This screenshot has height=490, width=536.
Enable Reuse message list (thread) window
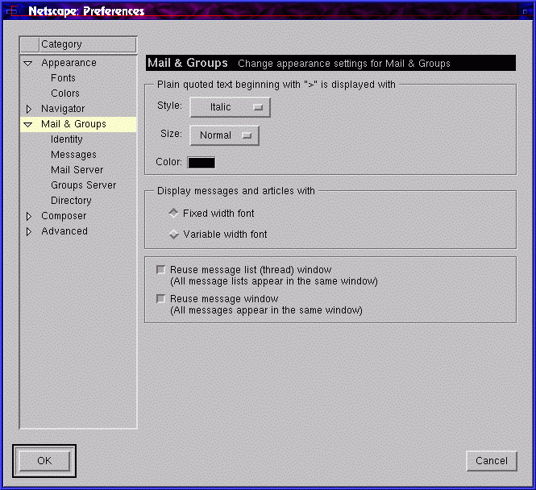[x=160, y=270]
